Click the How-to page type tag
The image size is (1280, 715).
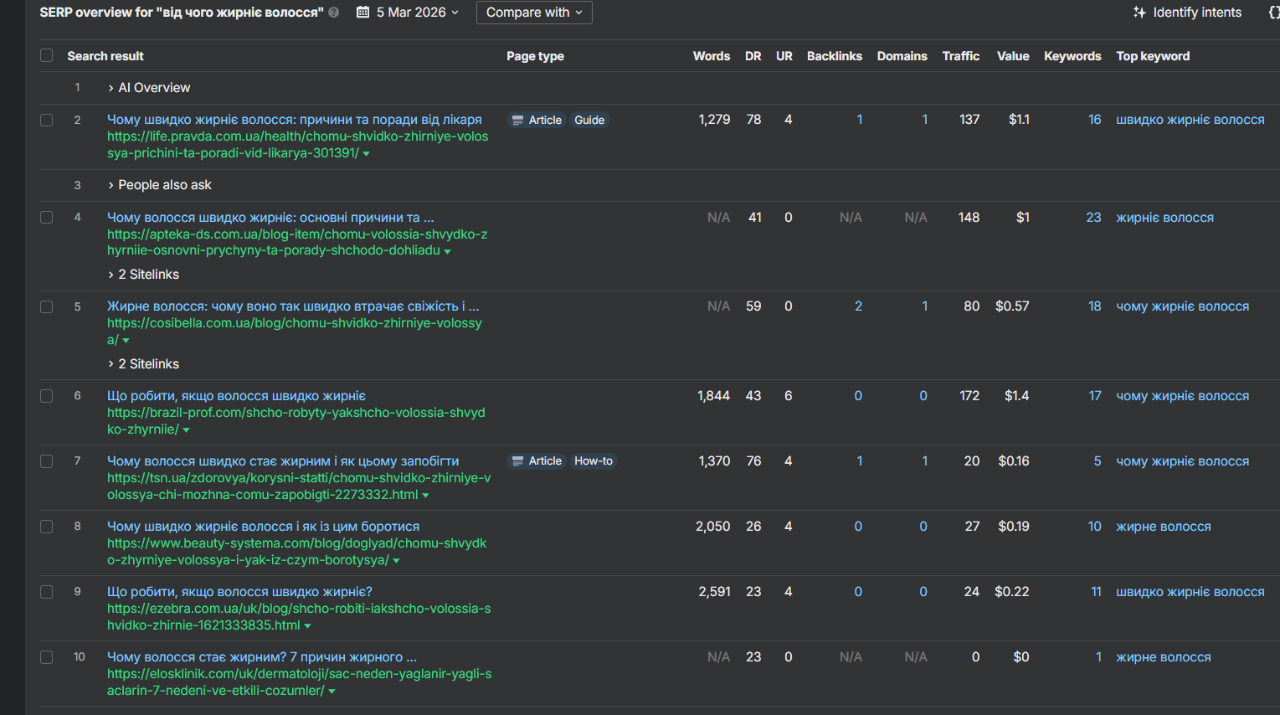click(594, 461)
